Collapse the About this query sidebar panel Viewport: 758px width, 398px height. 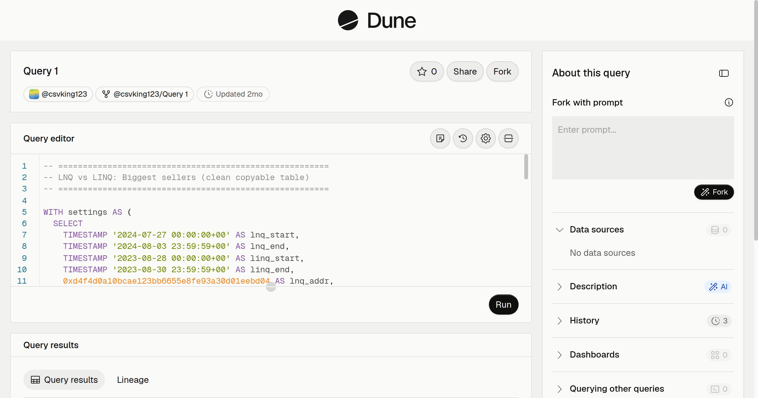(x=724, y=73)
